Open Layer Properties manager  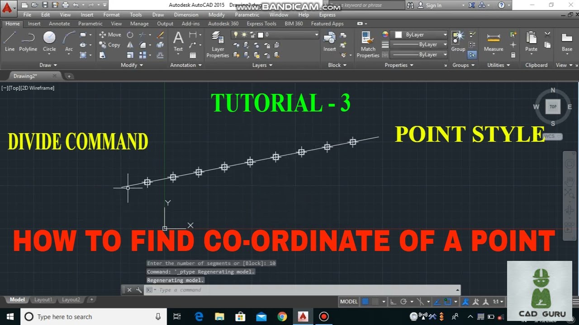(x=218, y=45)
